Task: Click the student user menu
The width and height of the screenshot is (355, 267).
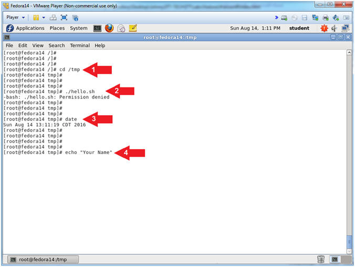Action: click(299, 28)
